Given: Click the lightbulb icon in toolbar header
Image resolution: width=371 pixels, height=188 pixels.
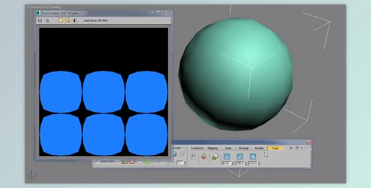Looking at the screenshot, I should [x=302, y=148].
